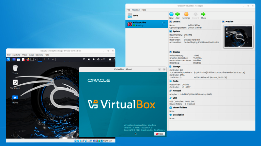
Task: Click the Base Memory value 8192 MB
Action: point(188,35)
